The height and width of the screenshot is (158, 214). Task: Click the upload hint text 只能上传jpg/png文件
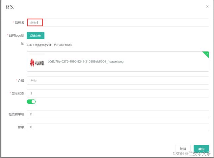49,45
